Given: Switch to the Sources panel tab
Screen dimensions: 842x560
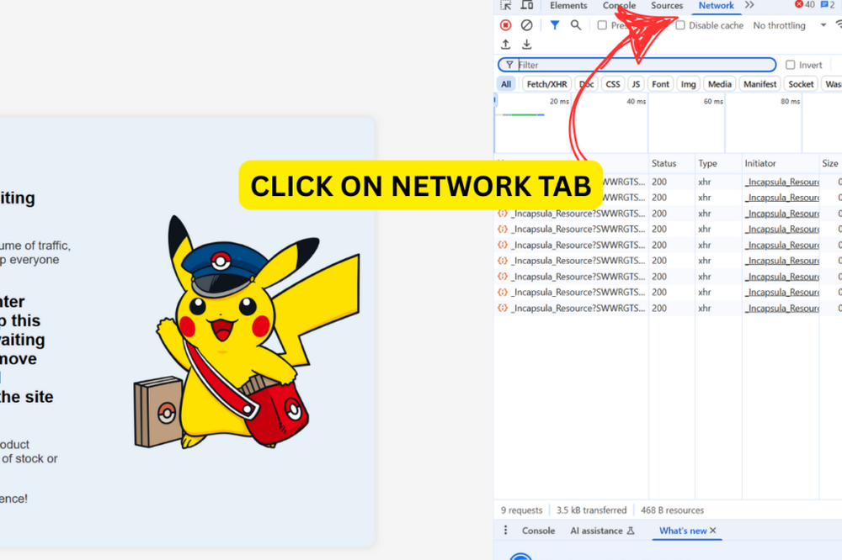Looking at the screenshot, I should [667, 5].
